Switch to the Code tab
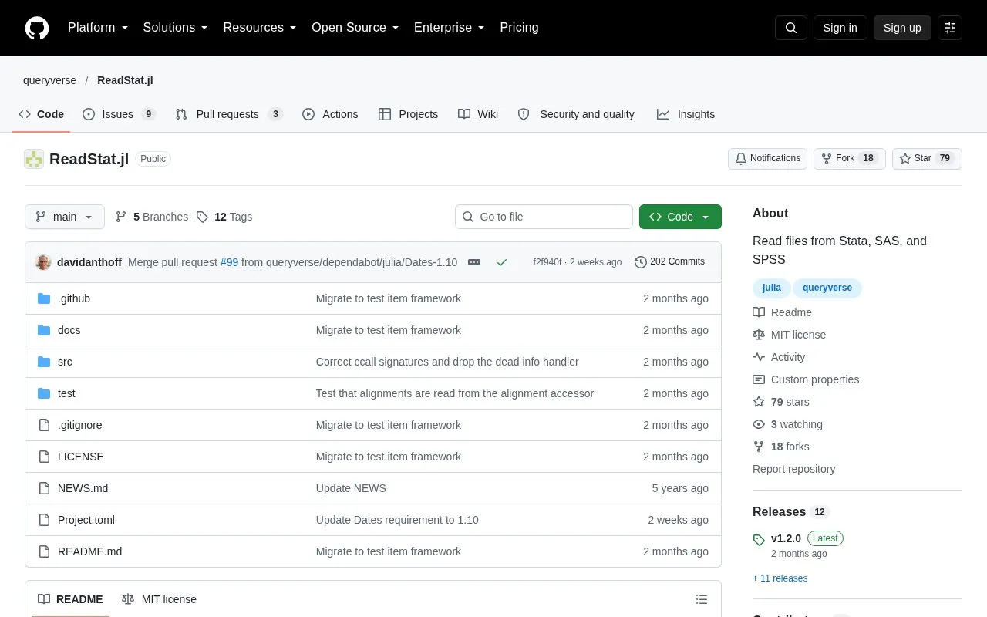Image resolution: width=987 pixels, height=617 pixels. click(42, 114)
